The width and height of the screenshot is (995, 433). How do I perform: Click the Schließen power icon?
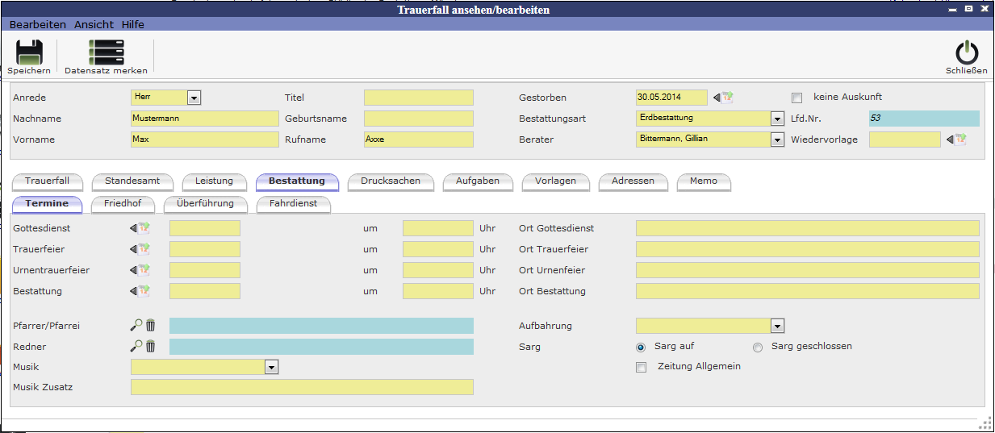click(966, 53)
